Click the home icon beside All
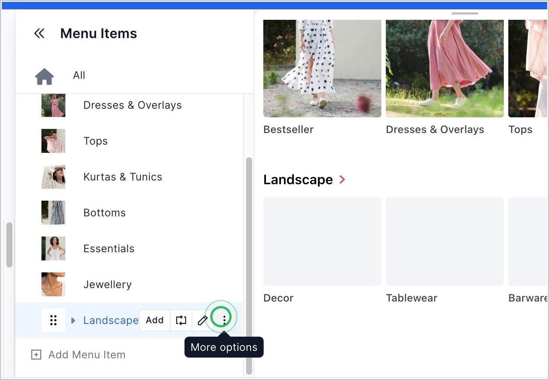 pyautogui.click(x=44, y=76)
